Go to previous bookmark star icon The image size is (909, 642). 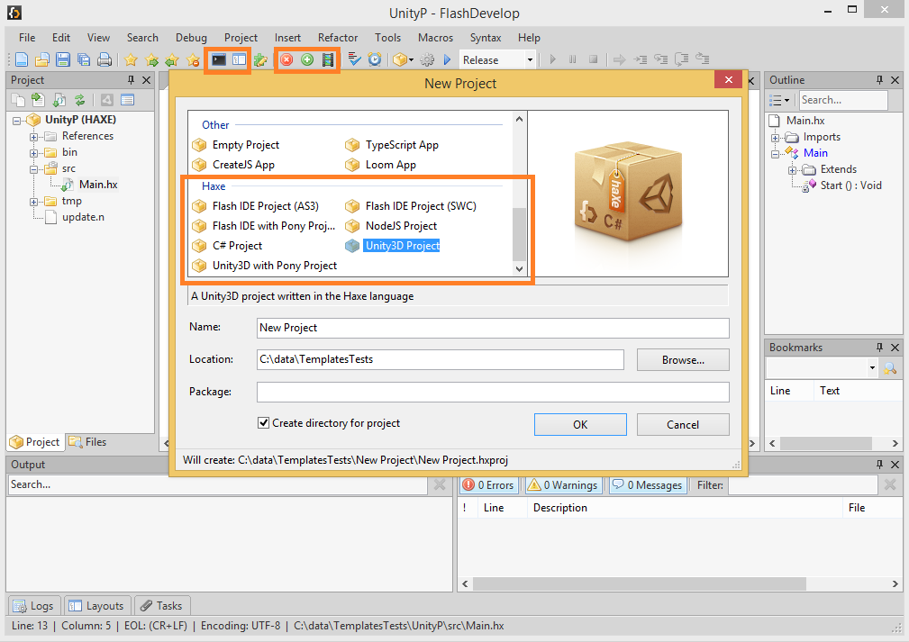[x=172, y=59]
